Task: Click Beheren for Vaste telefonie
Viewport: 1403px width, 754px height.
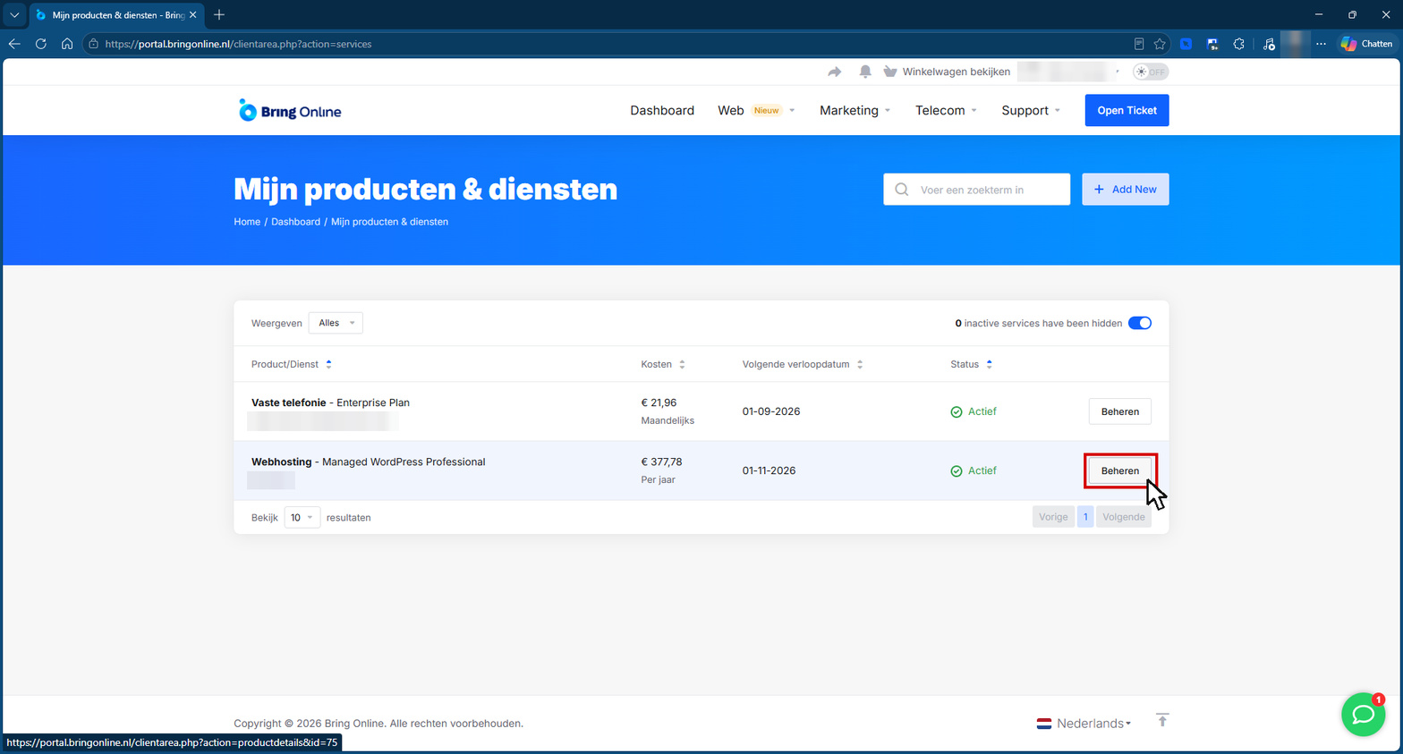Action: click(x=1120, y=411)
